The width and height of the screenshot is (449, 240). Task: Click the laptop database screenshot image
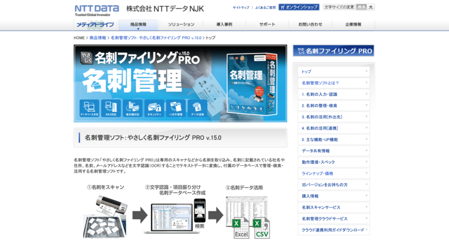[x=171, y=218]
